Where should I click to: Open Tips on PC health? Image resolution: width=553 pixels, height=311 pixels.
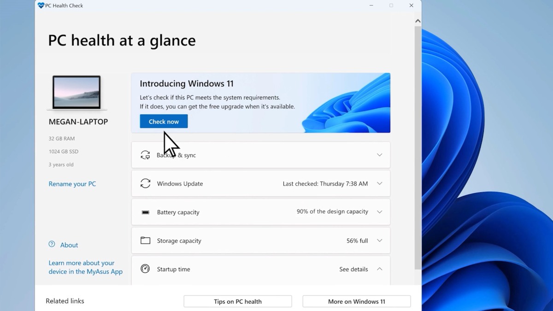[x=237, y=301]
